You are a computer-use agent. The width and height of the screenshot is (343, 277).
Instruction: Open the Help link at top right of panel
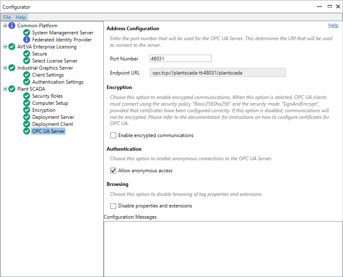333,25
